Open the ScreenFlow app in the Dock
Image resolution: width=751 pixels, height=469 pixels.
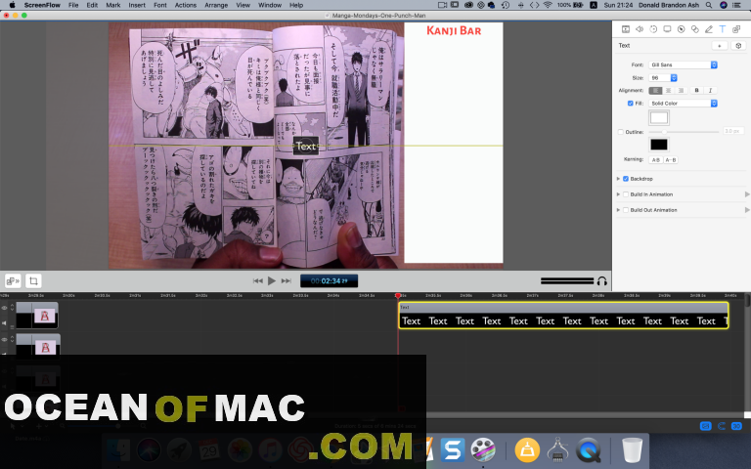click(483, 449)
